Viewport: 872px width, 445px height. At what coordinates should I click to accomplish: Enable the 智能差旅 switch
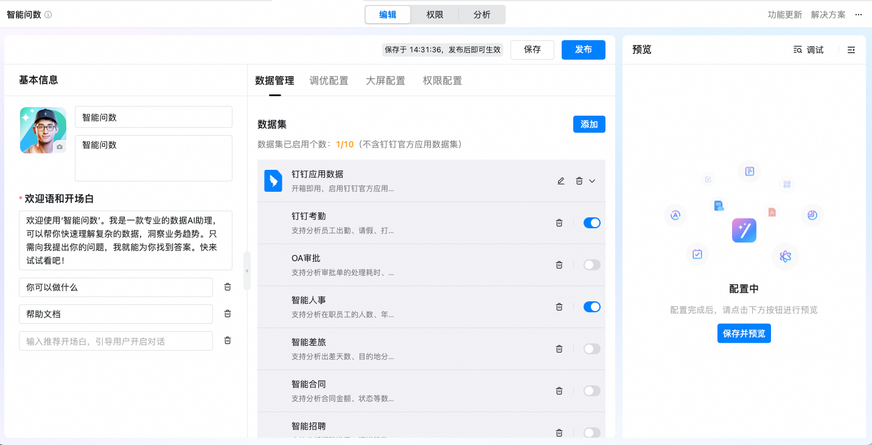(x=592, y=349)
